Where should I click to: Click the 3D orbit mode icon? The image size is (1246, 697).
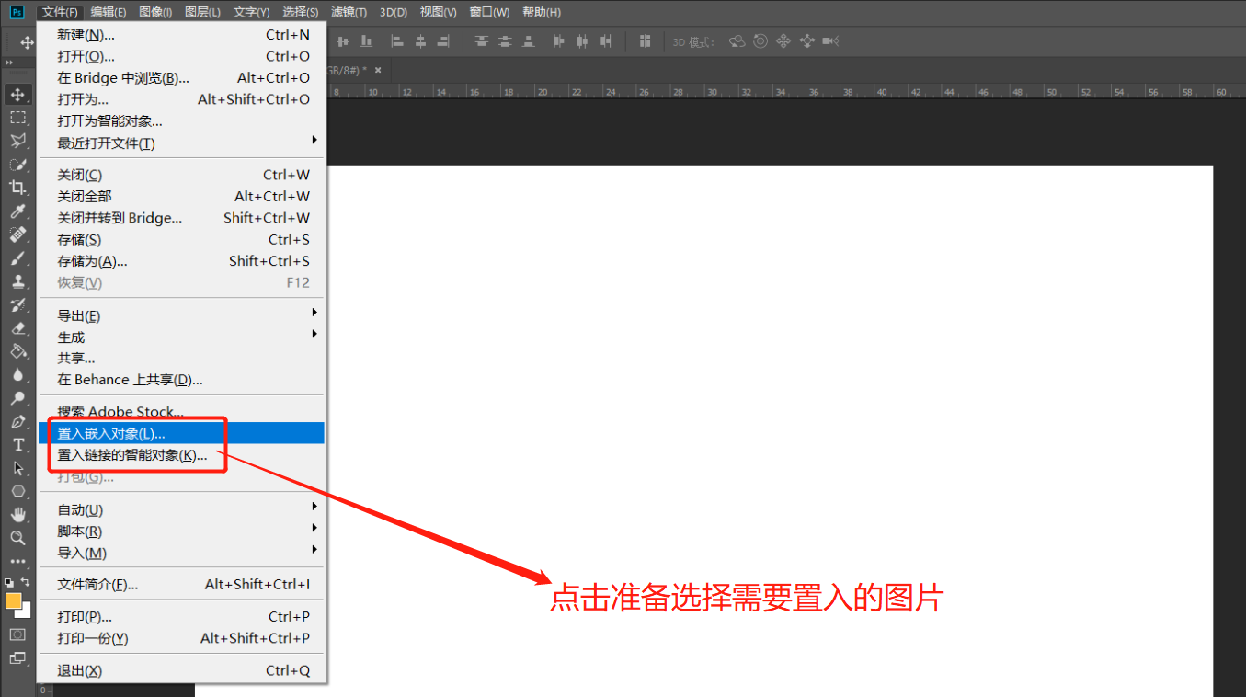click(x=737, y=41)
